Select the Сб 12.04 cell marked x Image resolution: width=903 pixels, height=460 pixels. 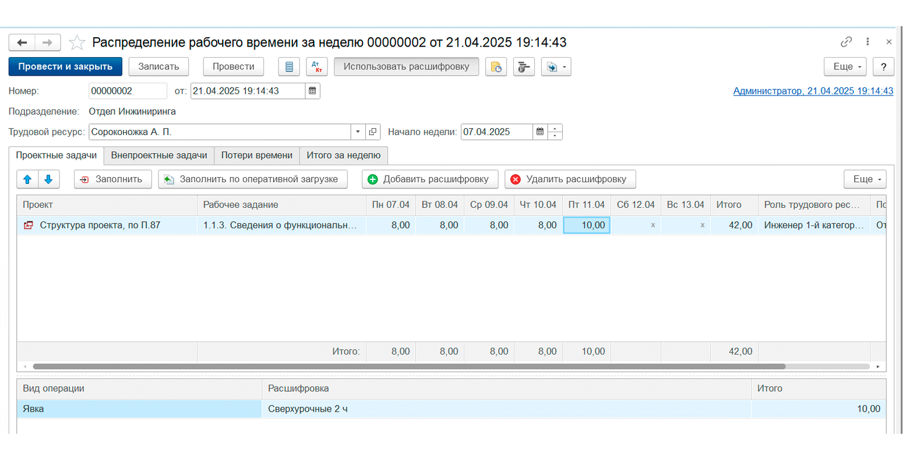(636, 225)
